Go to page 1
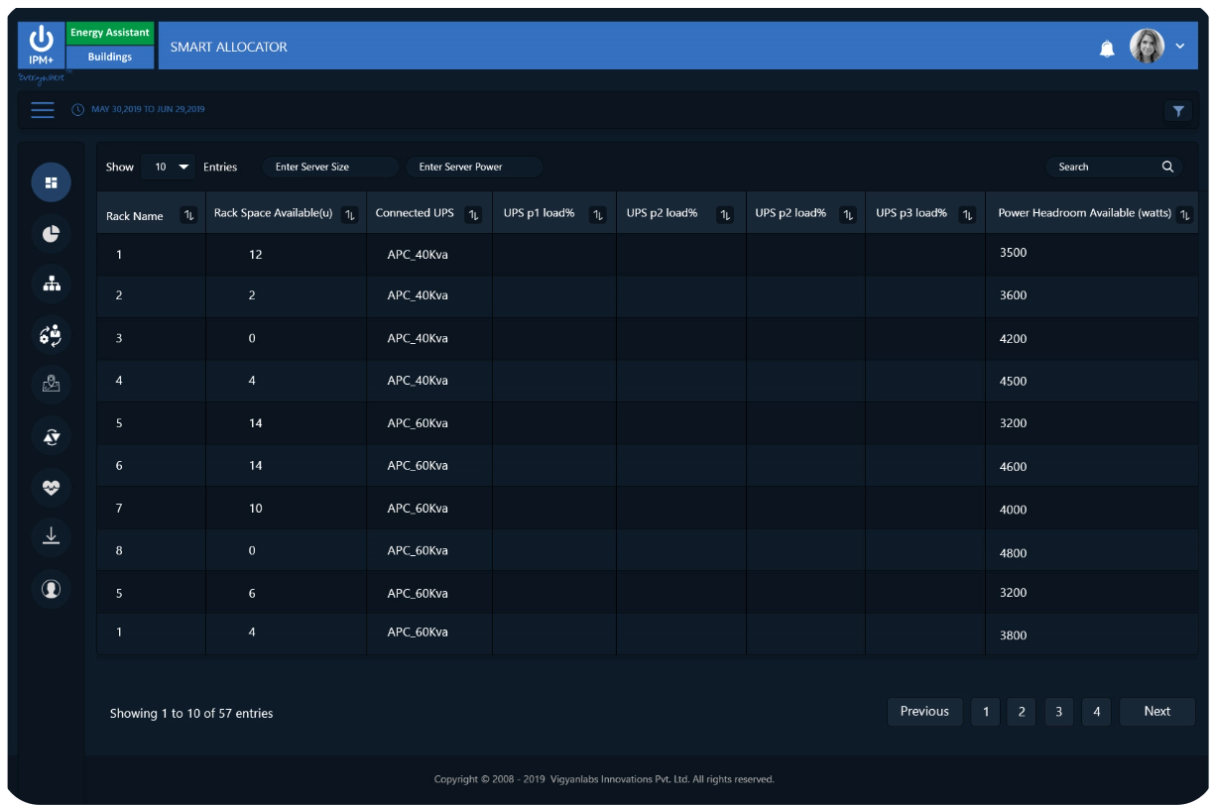 tap(986, 712)
